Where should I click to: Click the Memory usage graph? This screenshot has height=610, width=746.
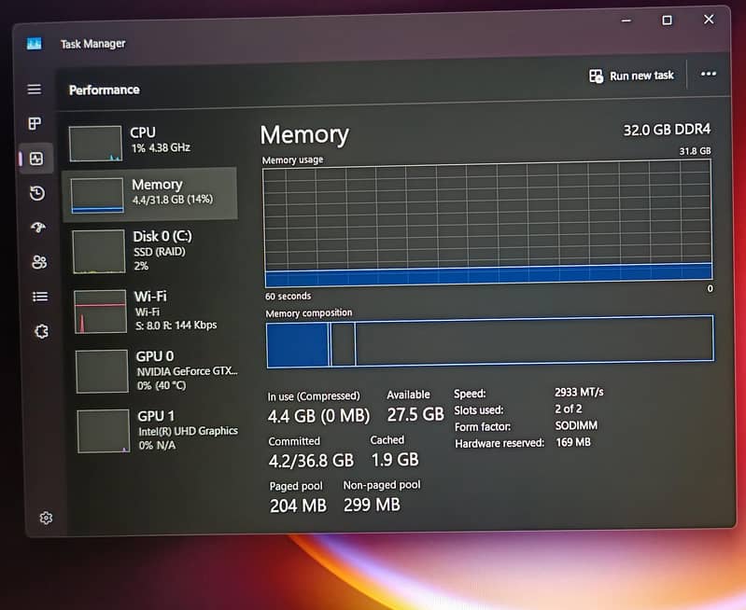click(x=488, y=224)
